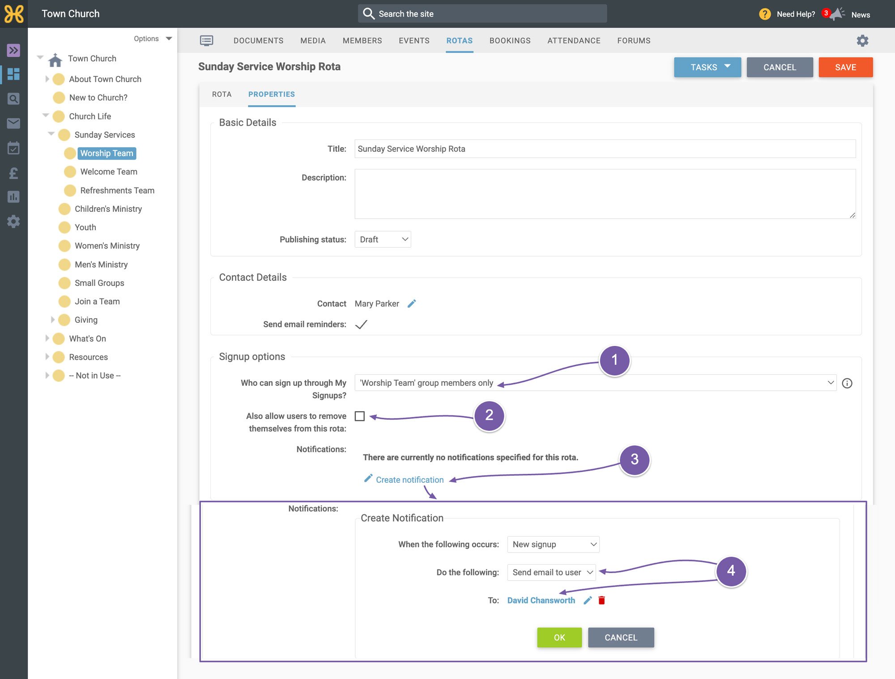895x679 pixels.
Task: Tick the allow users to remove themselves checkbox
Action: coord(360,416)
